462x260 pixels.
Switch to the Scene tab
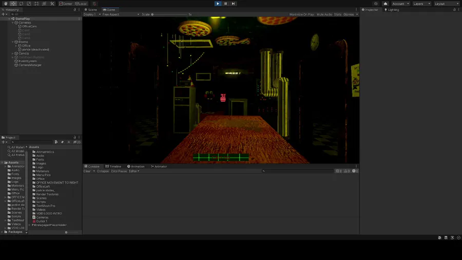point(91,9)
